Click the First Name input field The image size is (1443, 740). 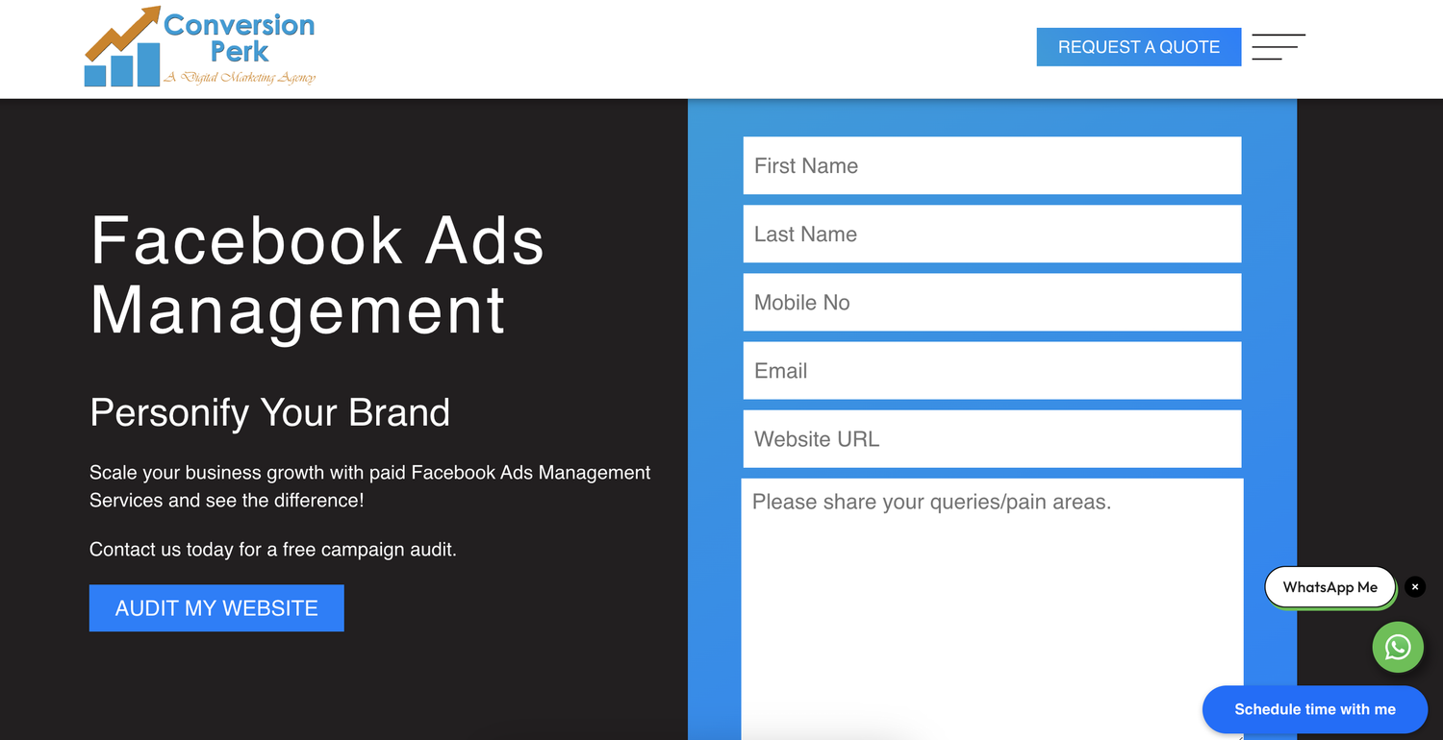tap(992, 165)
